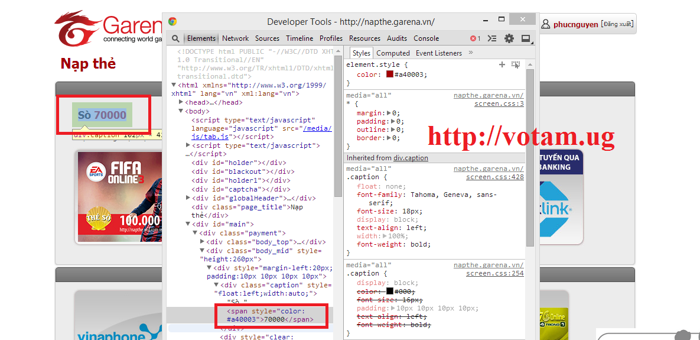Expand border shorthand property

tap(389, 138)
